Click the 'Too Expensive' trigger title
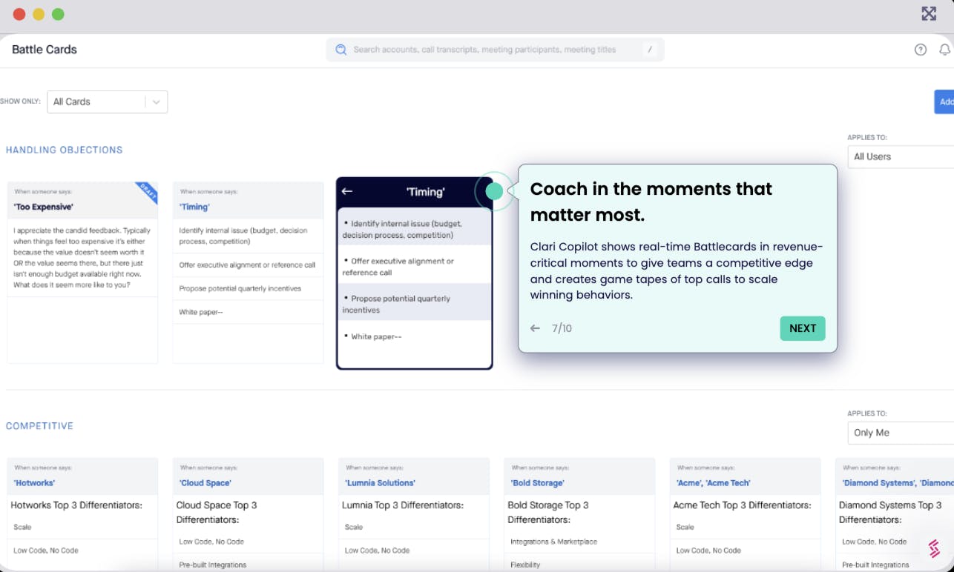Image resolution: width=954 pixels, height=572 pixels. tap(43, 207)
